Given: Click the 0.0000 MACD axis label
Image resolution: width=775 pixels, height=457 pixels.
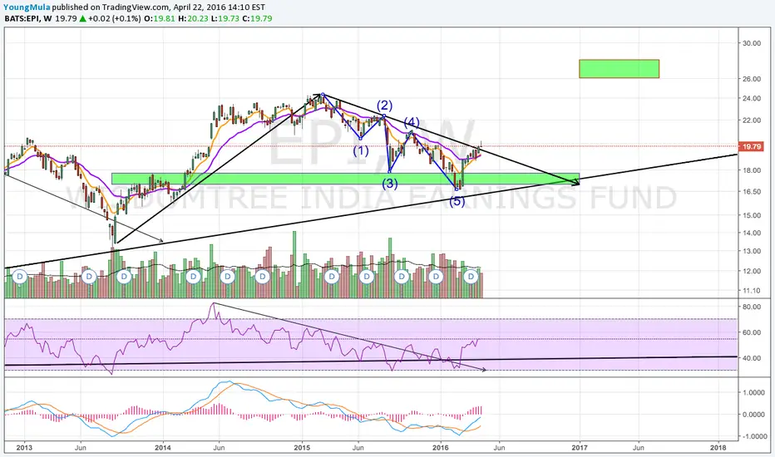Looking at the screenshot, I should 754,414.
